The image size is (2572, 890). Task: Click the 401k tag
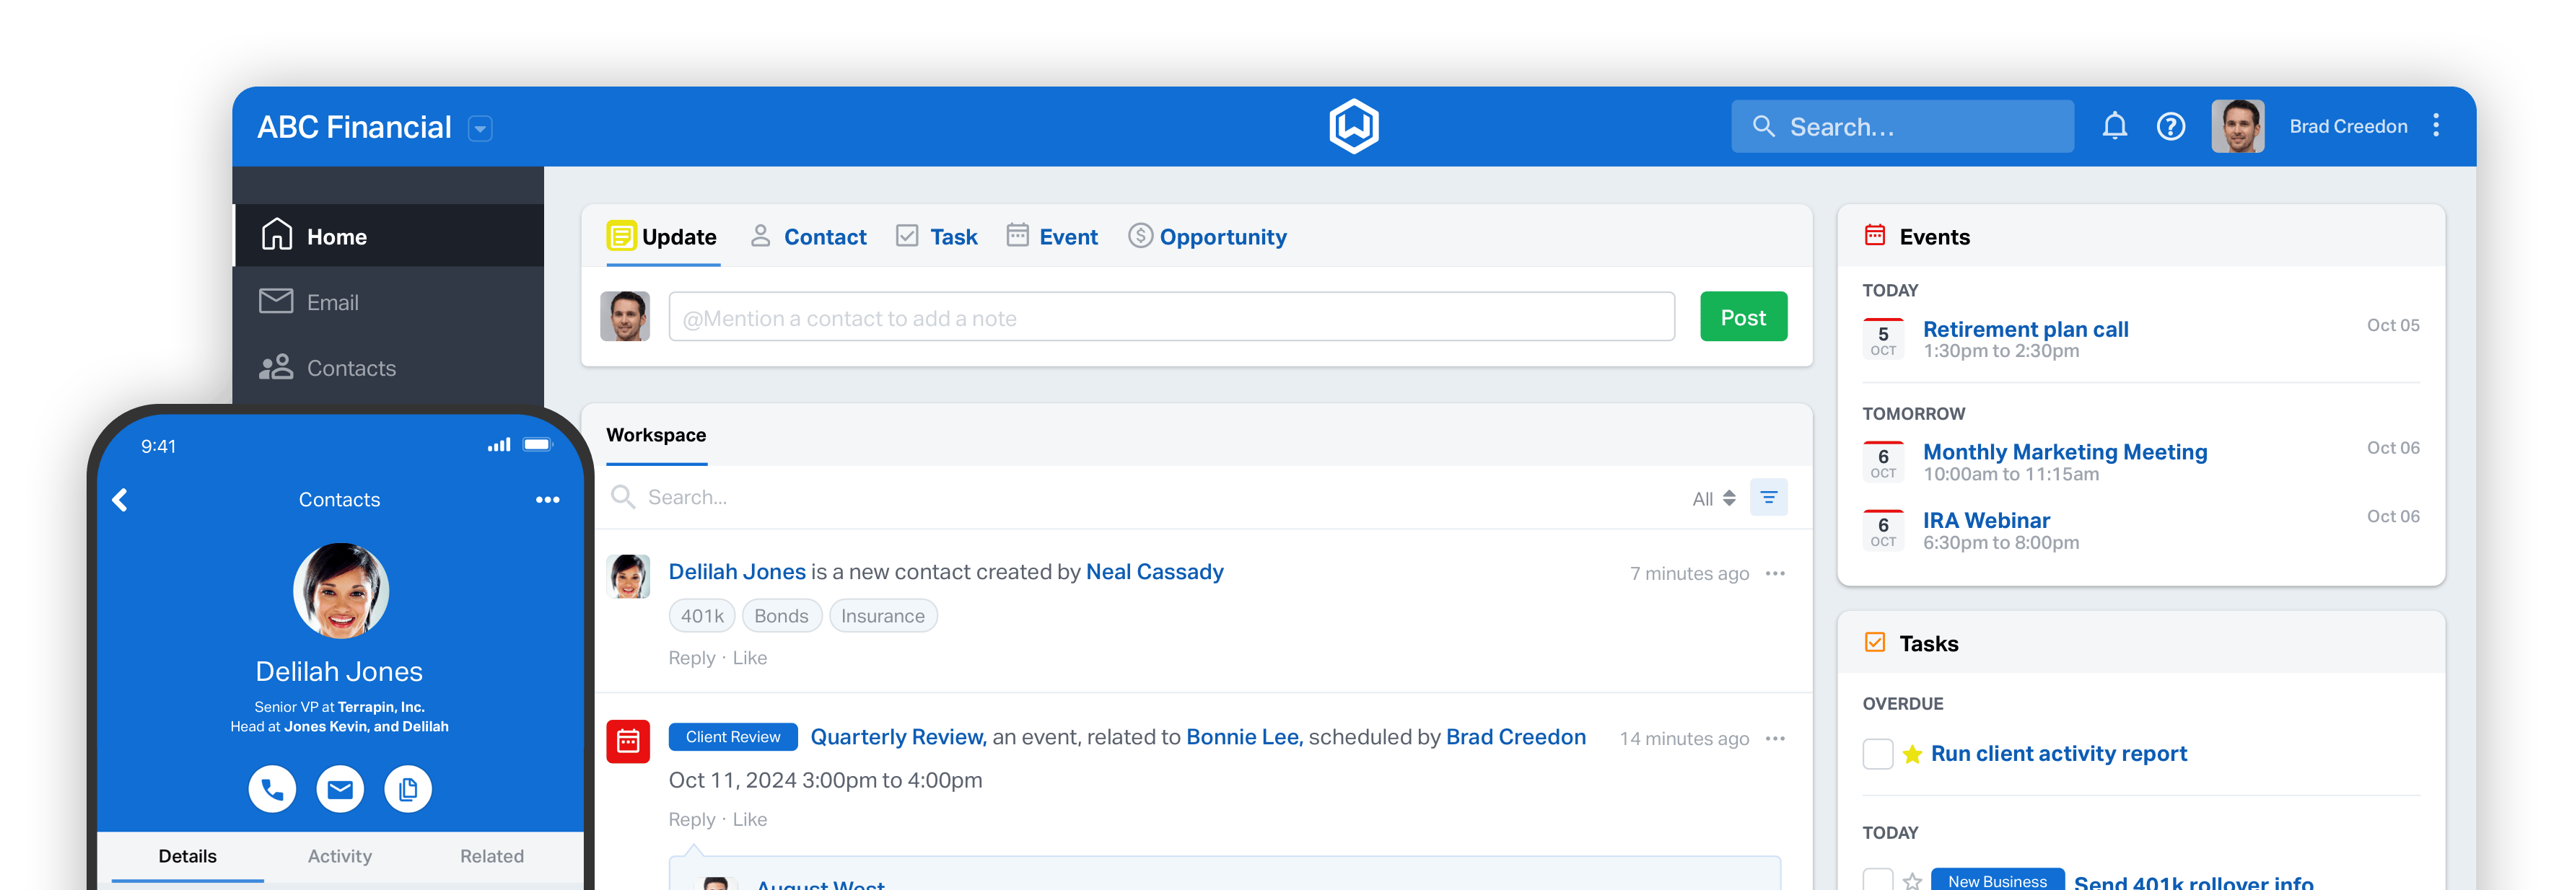[702, 617]
